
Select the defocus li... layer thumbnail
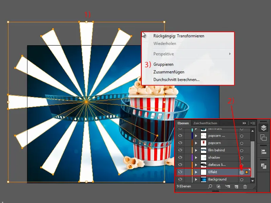pyautogui.click(x=204, y=165)
